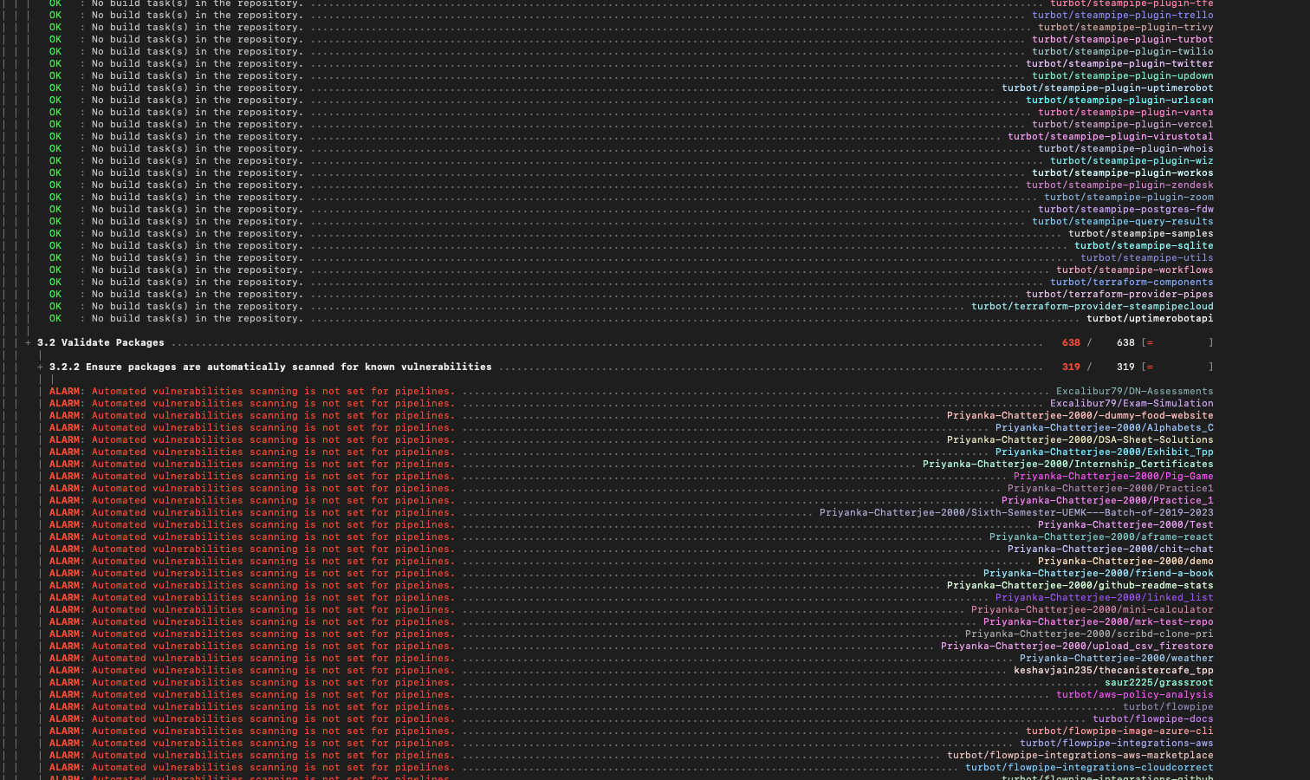Screen dimensions: 1310x780
Task: Select the 3.2 Validate Packages heading
Action: coord(101,343)
